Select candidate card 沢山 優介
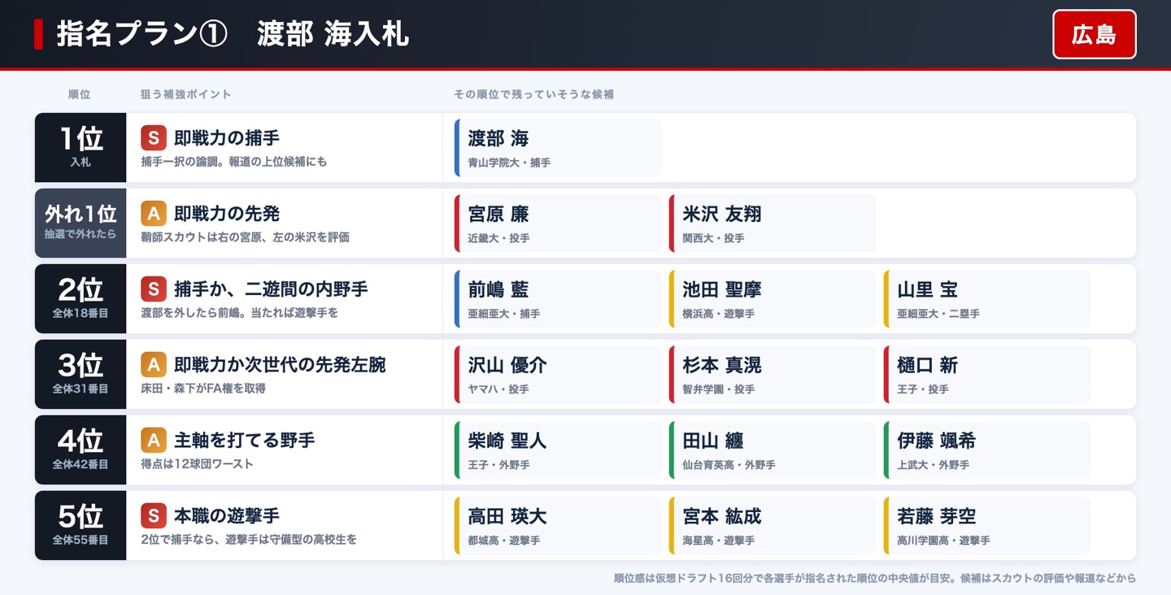Screen dimensions: 1171x595 pyautogui.click(x=558, y=375)
